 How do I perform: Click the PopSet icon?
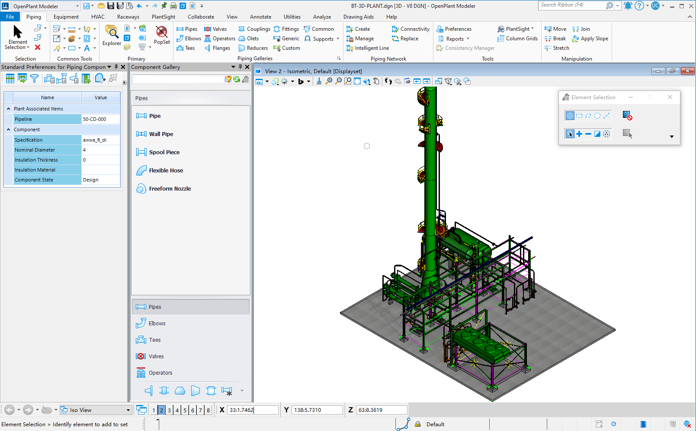(x=162, y=35)
